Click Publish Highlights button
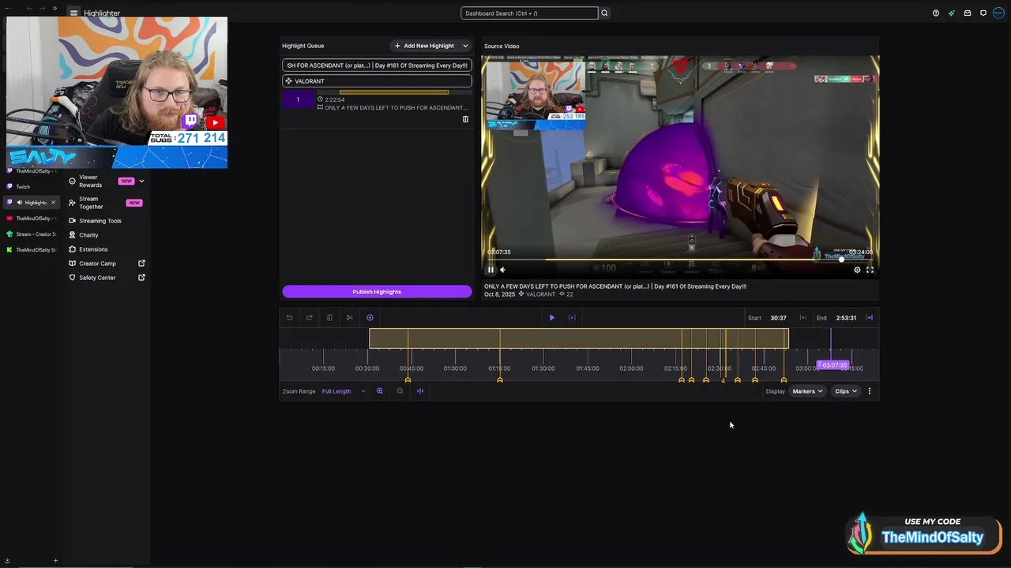Screen dimensions: 1011x568 (x=377, y=292)
